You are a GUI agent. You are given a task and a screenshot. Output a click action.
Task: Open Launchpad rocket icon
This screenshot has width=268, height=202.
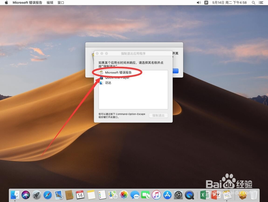point(37,195)
